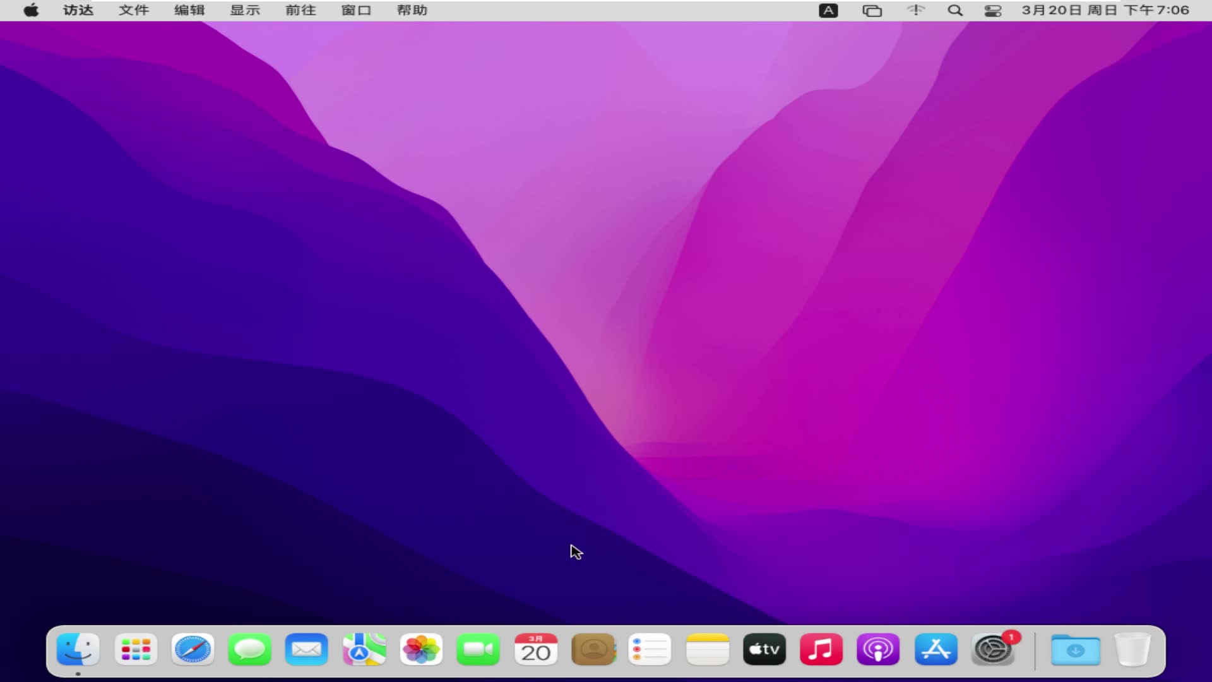Open the App Store
The image size is (1212, 682).
click(936, 650)
